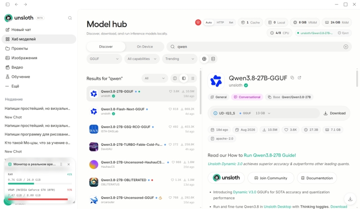The height and width of the screenshot is (209, 360).
Task: Select Qwen3.8-Flash-Next-GGUF result
Action: 142,111
